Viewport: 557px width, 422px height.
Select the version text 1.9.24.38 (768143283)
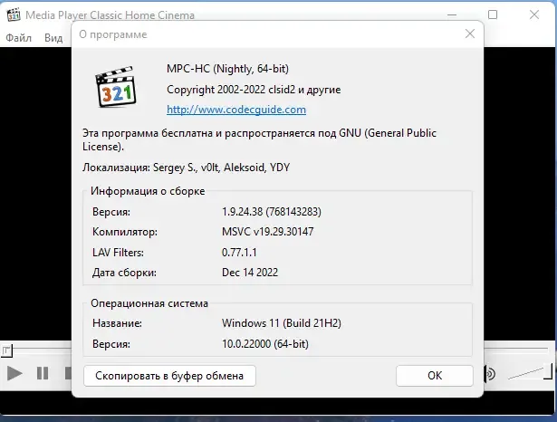pos(272,212)
